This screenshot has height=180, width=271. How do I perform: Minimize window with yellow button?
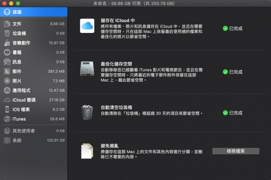(11, 3)
